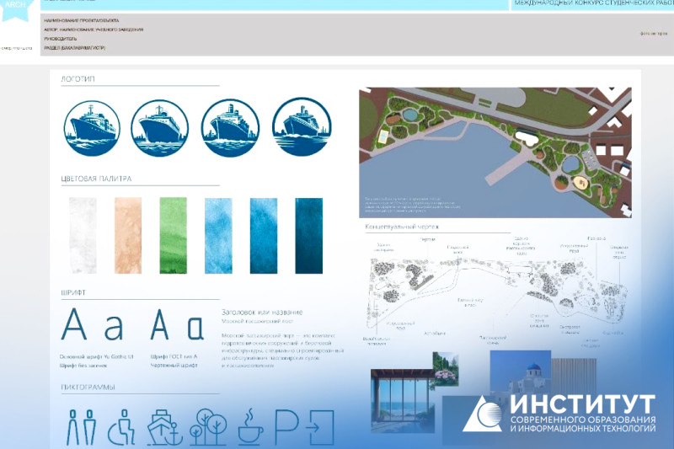Image resolution: width=674 pixels, height=449 pixels.
Task: Click the two-person restroom pictogram
Action: click(83, 426)
